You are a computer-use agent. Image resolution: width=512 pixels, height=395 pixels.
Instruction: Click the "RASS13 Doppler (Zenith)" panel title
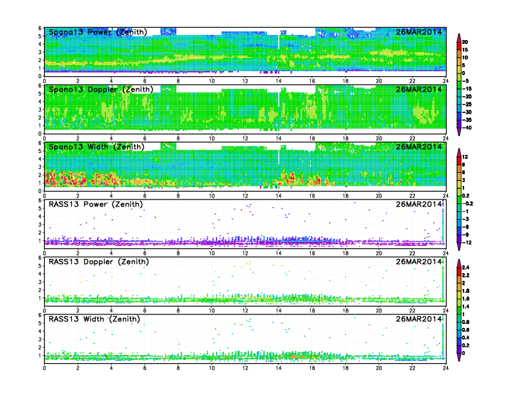99,261
